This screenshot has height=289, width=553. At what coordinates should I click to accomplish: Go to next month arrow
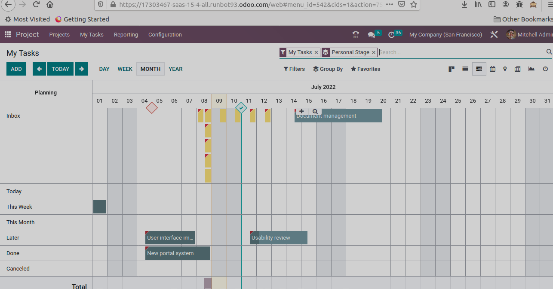[x=81, y=69]
